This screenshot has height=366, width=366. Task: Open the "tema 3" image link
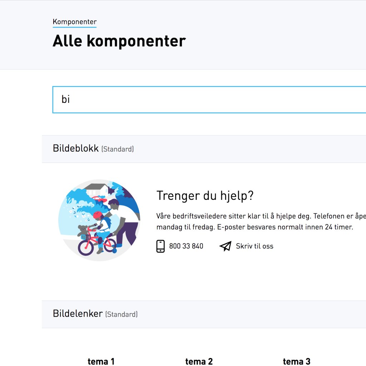(x=296, y=361)
